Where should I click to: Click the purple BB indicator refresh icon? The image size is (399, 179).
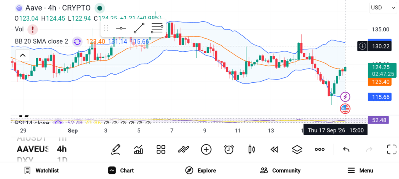click(77, 42)
